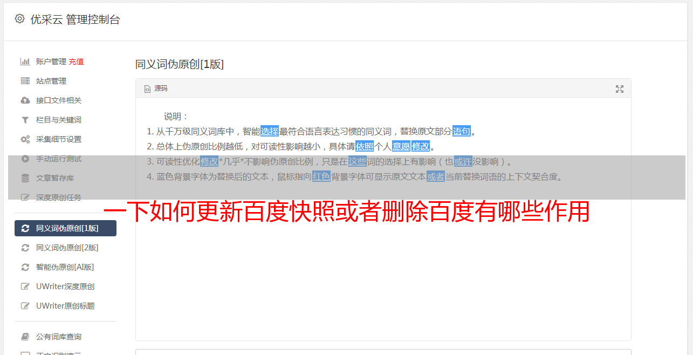
Task: Expand editor to fullscreen with arrows icon
Action: point(620,89)
